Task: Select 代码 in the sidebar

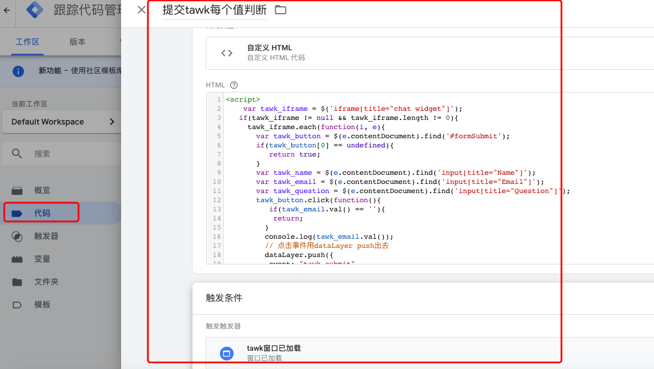Action: [x=42, y=213]
